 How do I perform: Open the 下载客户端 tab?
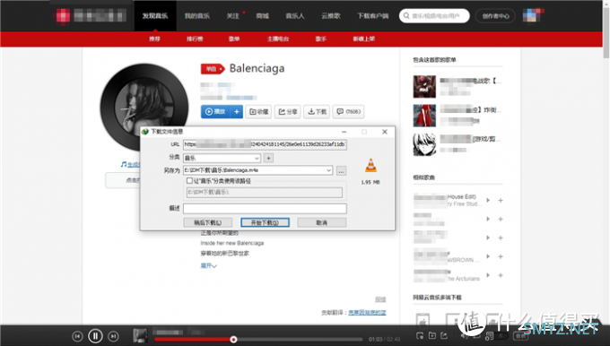pyautogui.click(x=372, y=16)
